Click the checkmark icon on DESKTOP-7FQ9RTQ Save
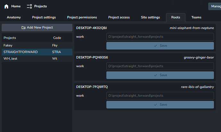The image size is (221, 132). pyautogui.click(x=155, y=105)
